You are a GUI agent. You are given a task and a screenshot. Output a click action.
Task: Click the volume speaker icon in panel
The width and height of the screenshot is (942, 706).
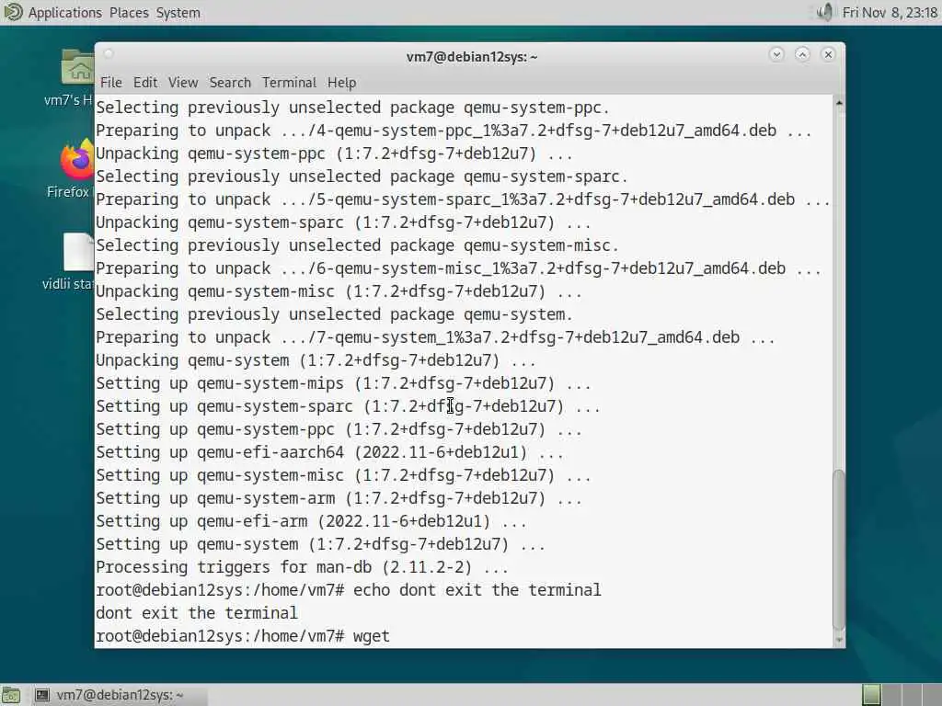pos(825,12)
